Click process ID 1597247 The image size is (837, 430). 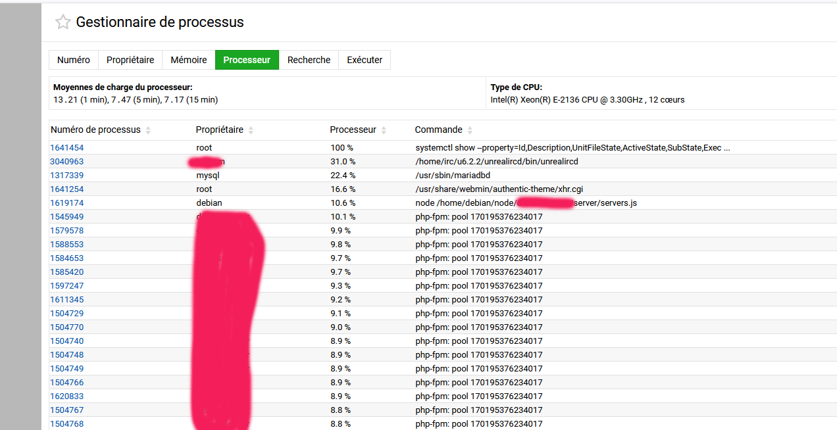(67, 286)
